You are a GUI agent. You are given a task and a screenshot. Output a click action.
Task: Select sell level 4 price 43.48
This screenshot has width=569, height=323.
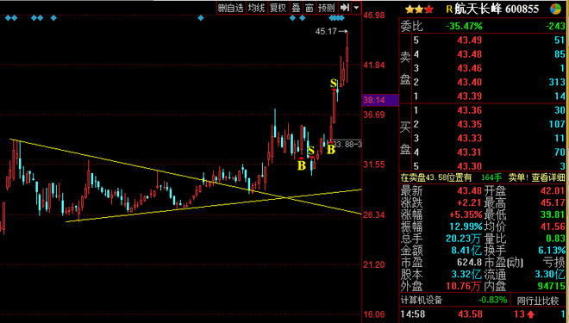pos(470,54)
